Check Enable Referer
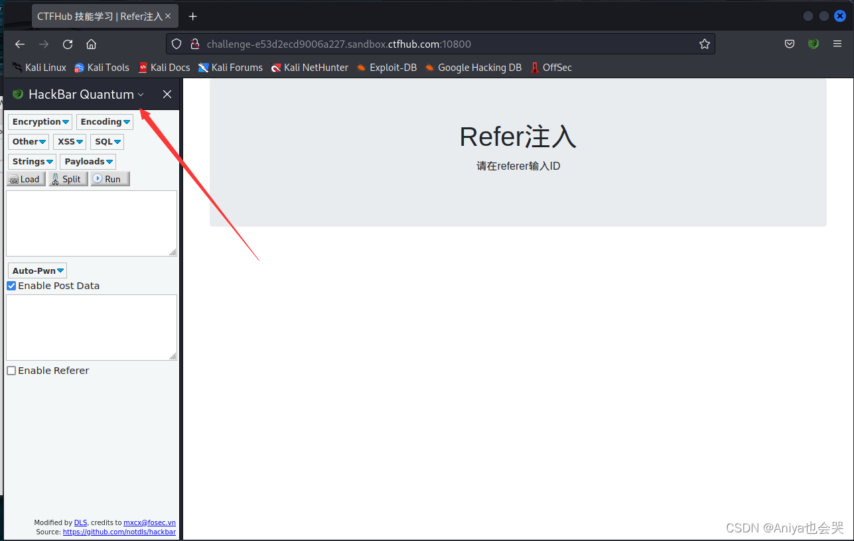The width and height of the screenshot is (854, 541). 11,371
